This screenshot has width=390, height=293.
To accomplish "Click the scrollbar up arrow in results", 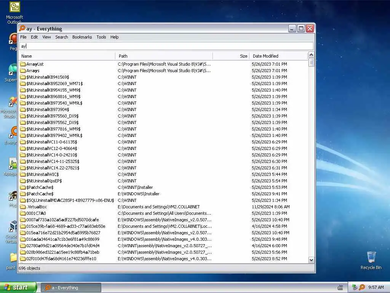I will pyautogui.click(x=311, y=55).
